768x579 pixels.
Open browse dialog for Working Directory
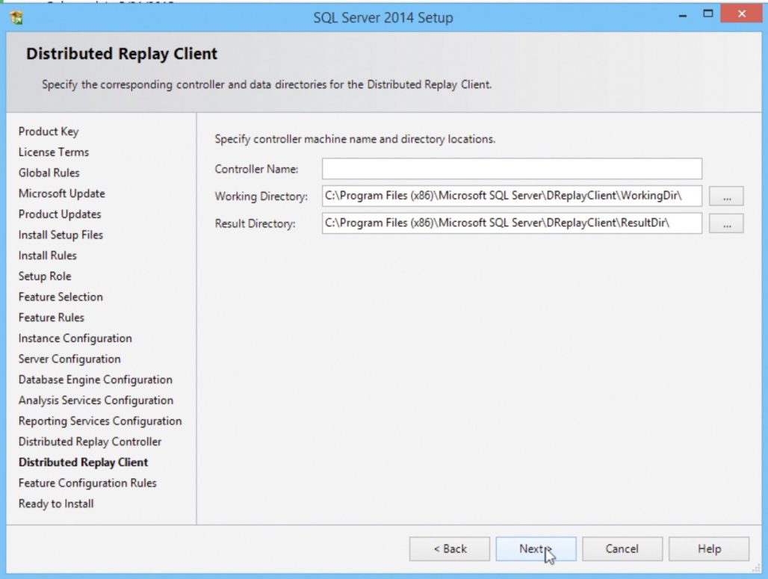coord(725,196)
